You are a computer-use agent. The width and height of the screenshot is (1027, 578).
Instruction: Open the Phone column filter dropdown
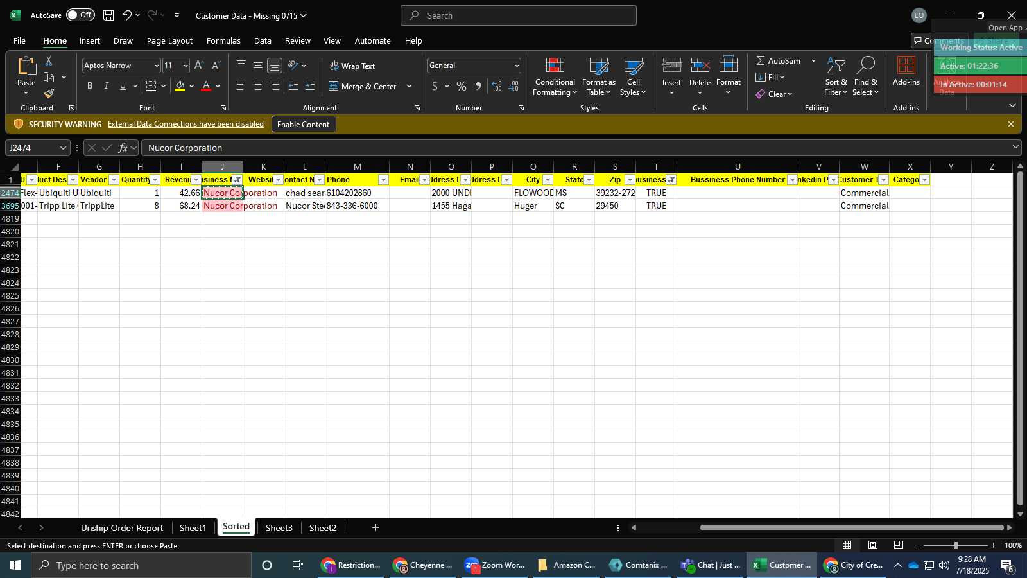click(383, 180)
